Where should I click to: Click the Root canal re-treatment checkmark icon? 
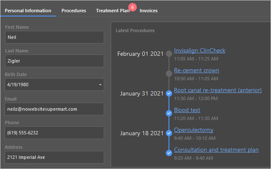(x=169, y=93)
